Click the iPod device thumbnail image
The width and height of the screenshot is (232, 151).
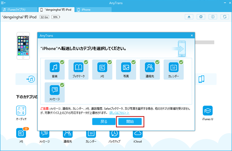23,46
